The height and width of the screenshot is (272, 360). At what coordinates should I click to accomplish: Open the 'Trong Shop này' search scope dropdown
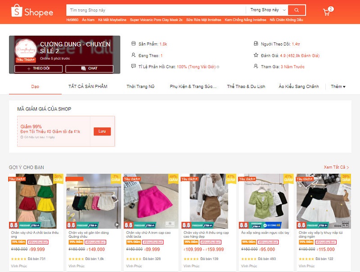(268, 10)
